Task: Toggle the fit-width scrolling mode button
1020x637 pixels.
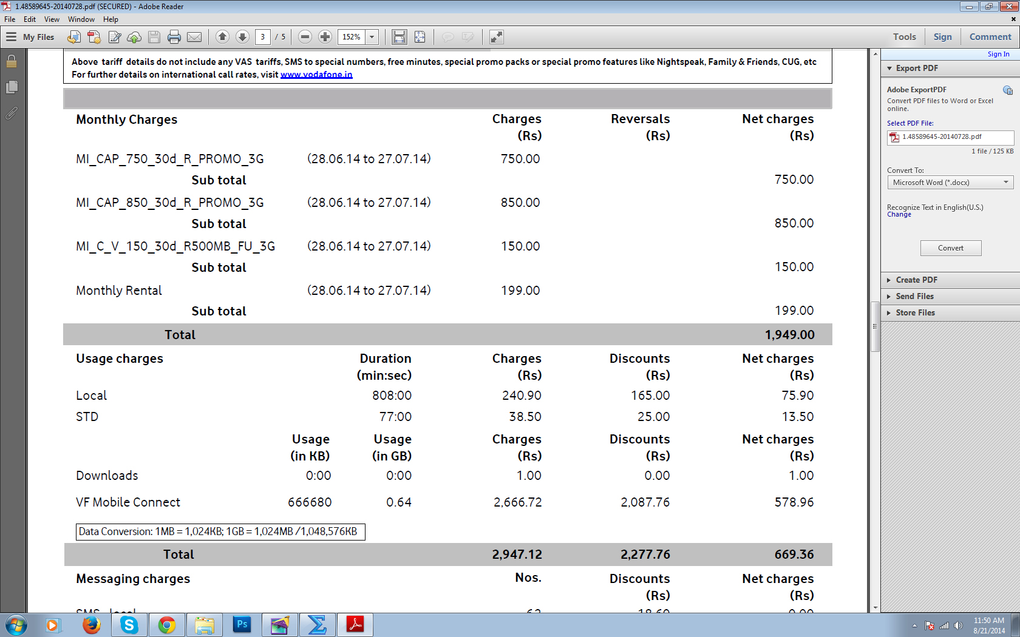Action: pos(399,37)
